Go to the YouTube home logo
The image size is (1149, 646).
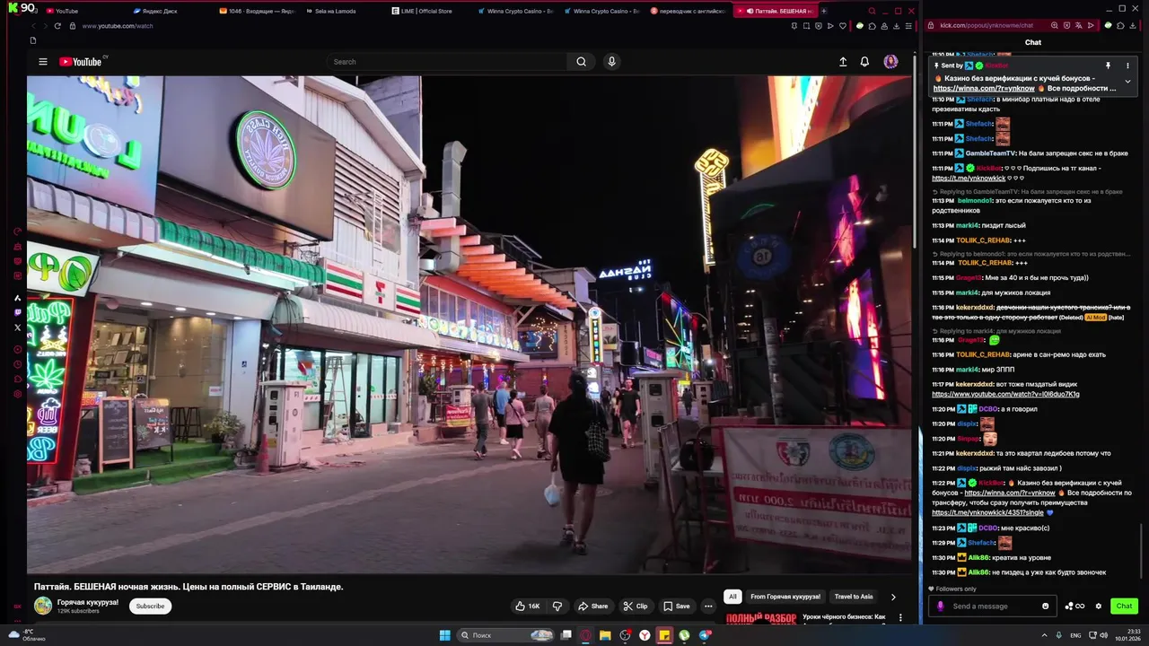coord(81,62)
